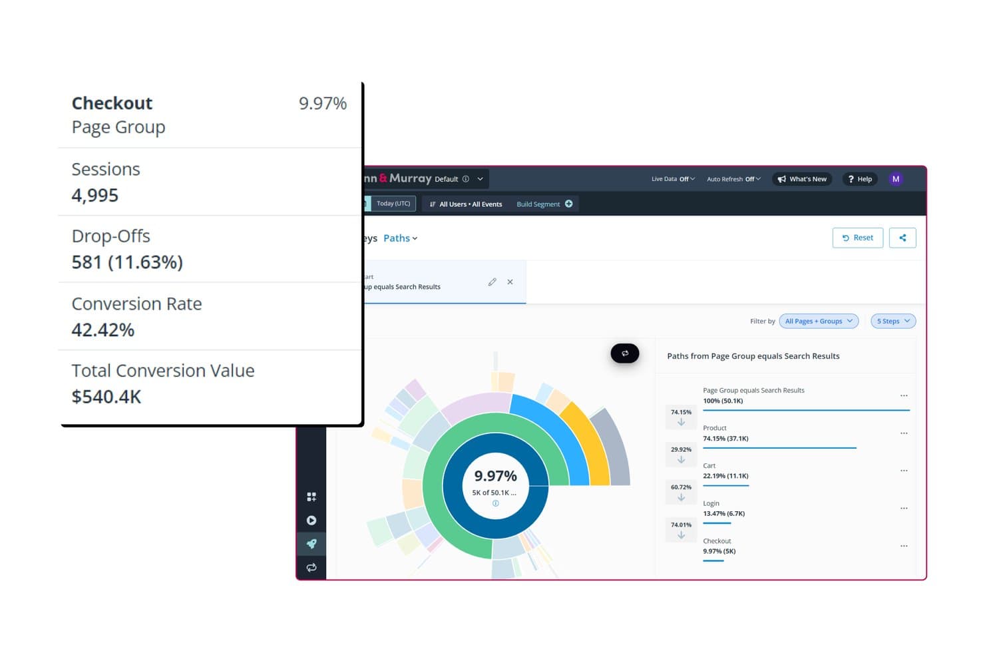The height and width of the screenshot is (657, 985).
Task: Click the black swap toggle above sunburst chart
Action: tap(625, 353)
